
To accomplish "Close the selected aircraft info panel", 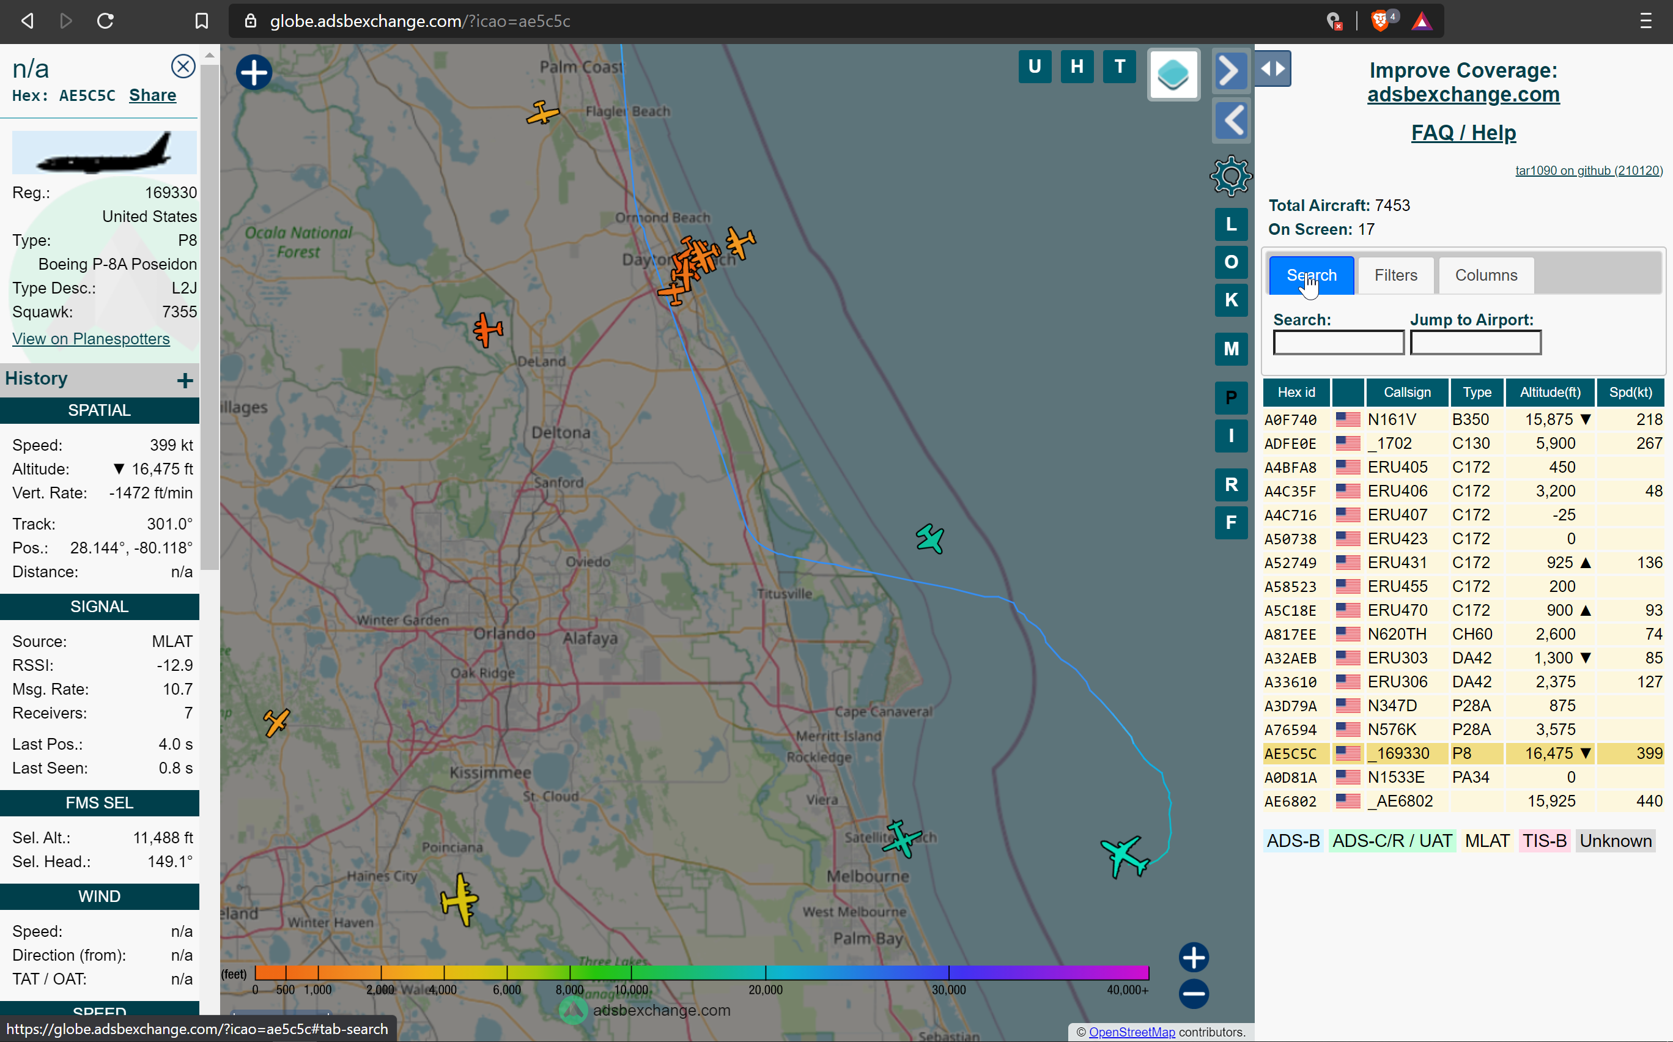I will click(183, 66).
